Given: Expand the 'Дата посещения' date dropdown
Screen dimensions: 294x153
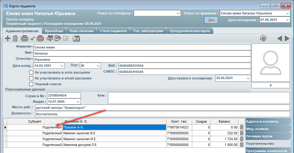Looking at the screenshot, I should pyautogui.click(x=287, y=20).
